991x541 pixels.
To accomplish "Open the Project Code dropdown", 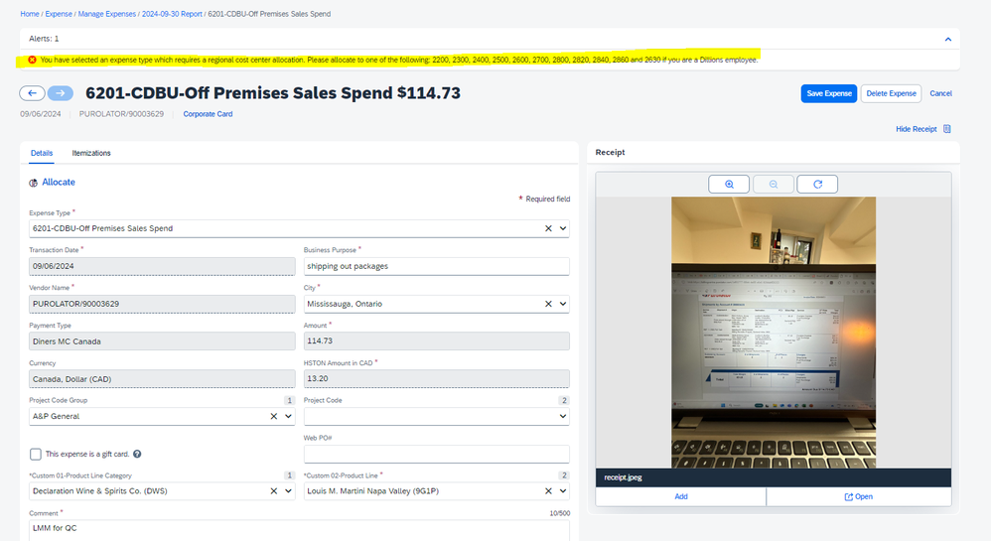I will pos(562,417).
